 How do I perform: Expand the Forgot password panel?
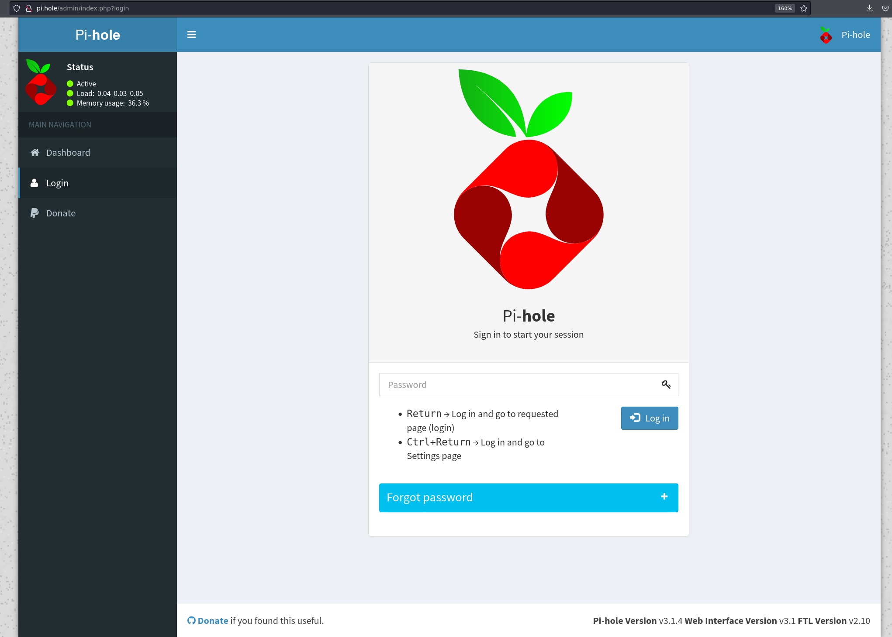pos(529,497)
